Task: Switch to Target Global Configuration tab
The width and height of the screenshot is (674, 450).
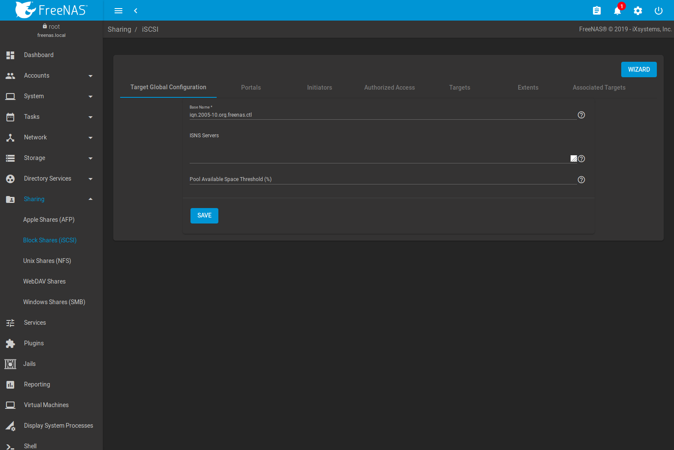Action: pyautogui.click(x=168, y=87)
